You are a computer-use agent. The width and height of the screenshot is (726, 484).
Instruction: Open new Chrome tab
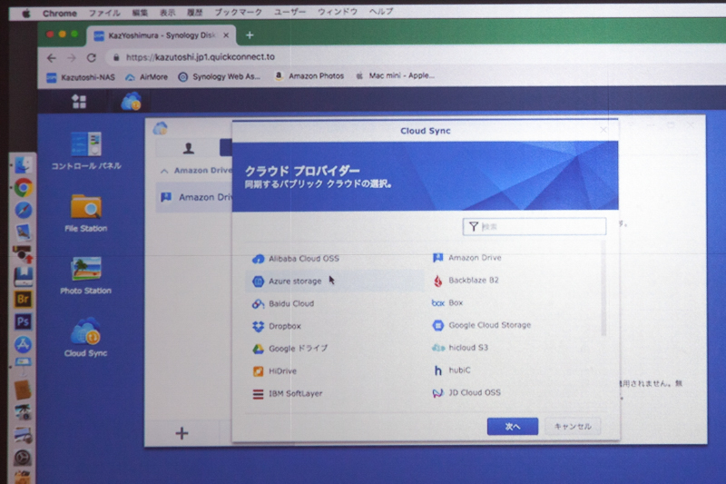click(250, 35)
